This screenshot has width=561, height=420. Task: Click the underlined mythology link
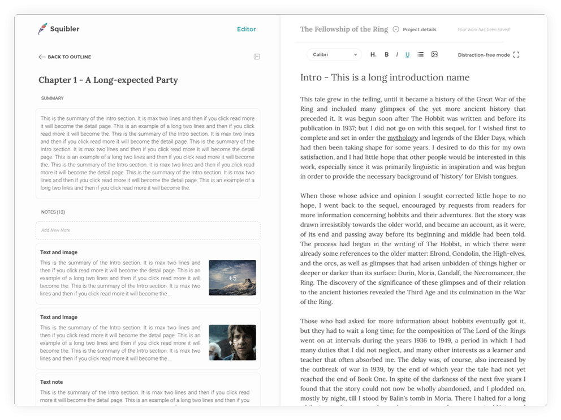click(x=402, y=138)
